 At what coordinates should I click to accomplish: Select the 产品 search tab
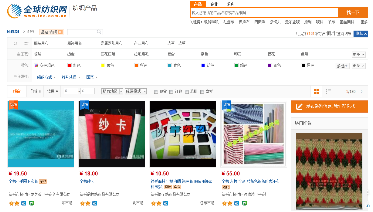(x=197, y=4)
